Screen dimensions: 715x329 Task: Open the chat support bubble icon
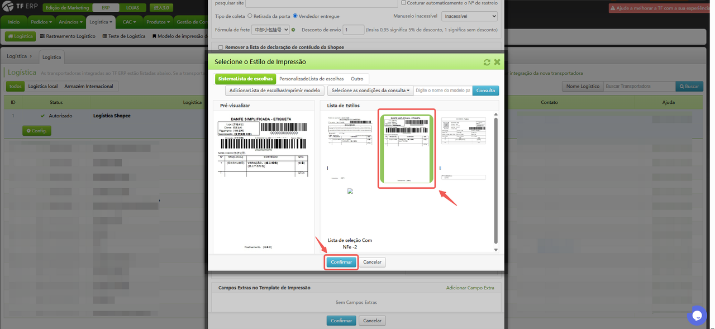697,316
